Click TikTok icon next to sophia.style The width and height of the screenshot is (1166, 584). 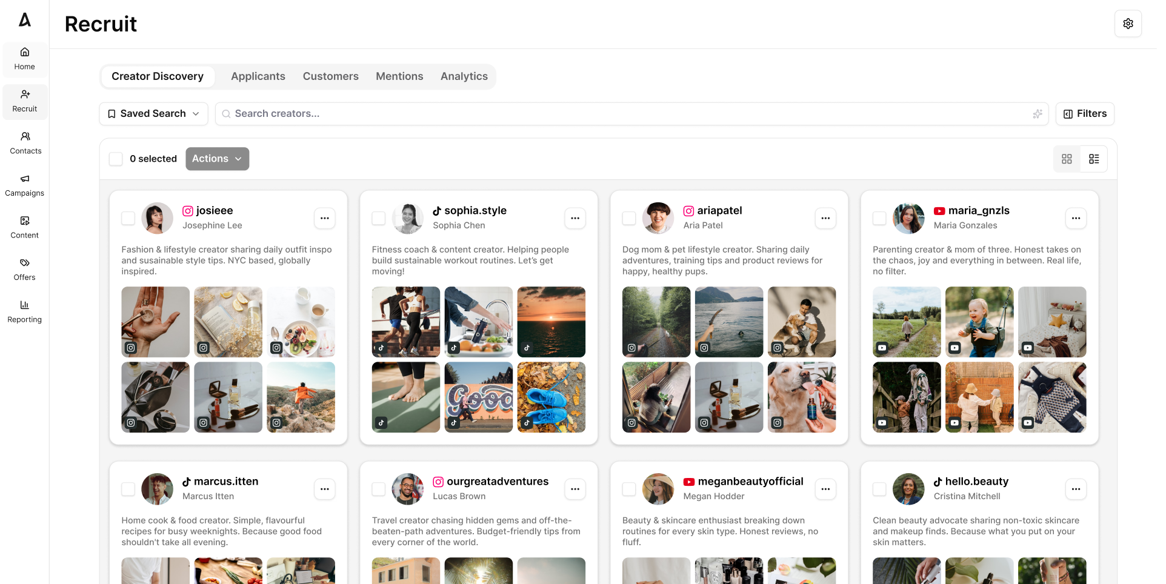(x=437, y=211)
